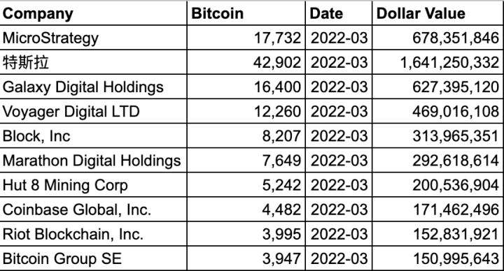Select the Date column header
Image resolution: width=504 pixels, height=271 pixels.
point(339,13)
